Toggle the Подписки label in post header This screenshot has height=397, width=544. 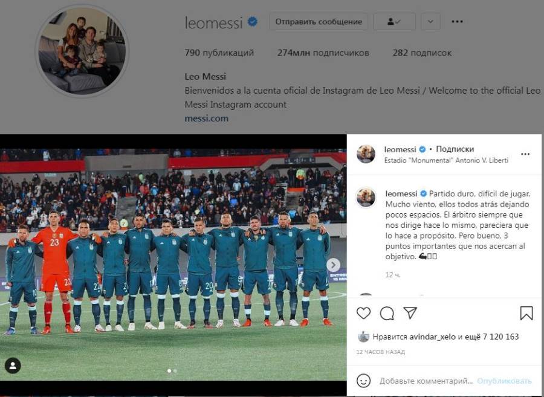455,149
